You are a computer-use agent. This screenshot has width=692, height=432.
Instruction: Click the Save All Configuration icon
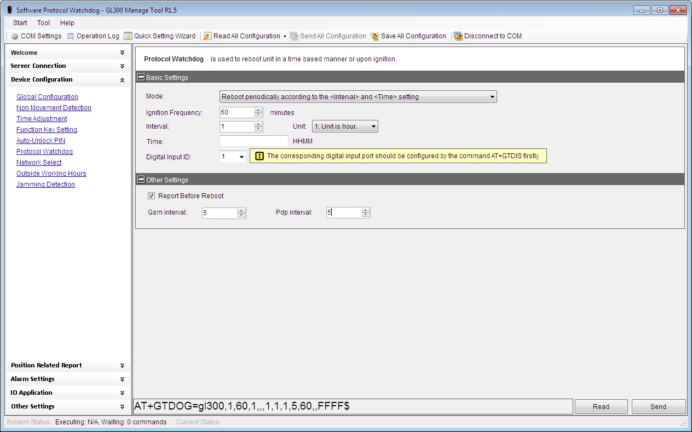tap(375, 36)
